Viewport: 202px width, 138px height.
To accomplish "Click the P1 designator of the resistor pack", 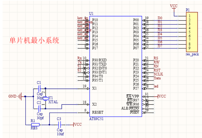I will tap(188, 10).
